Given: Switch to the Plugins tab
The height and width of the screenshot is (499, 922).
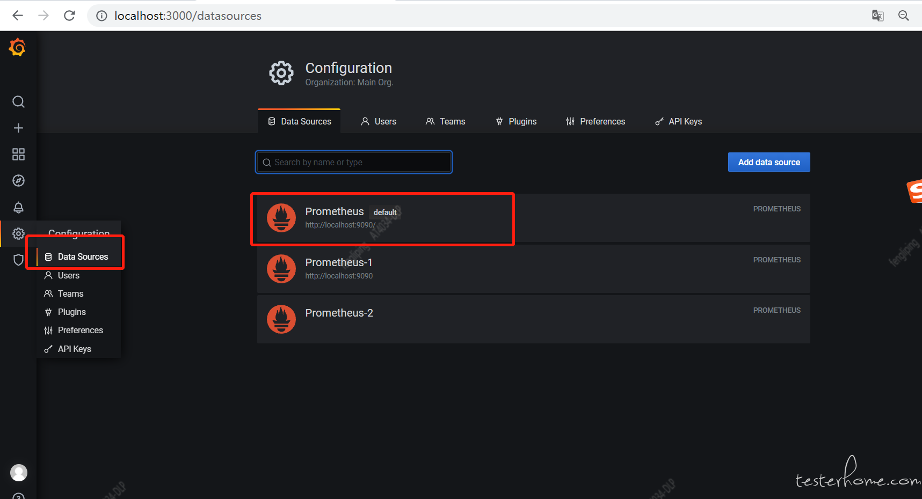Looking at the screenshot, I should [x=516, y=121].
